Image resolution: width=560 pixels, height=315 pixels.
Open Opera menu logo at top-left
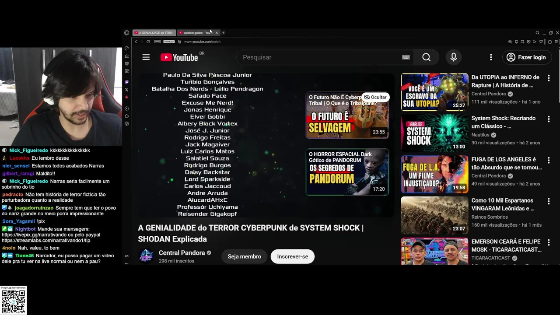127,33
